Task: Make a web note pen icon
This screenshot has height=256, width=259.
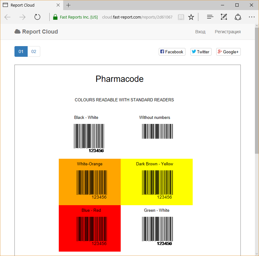Action: (224, 17)
